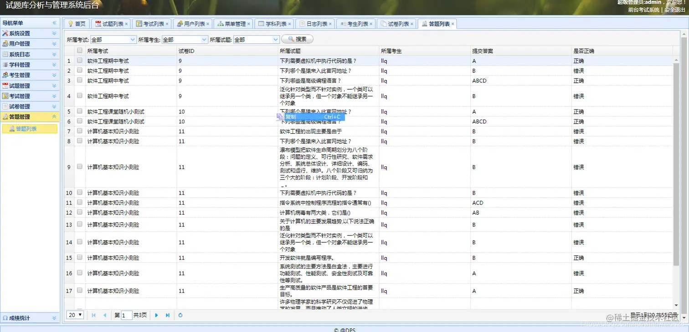The height and width of the screenshot is (332, 689).
Task: Click the 用户管理 users icon in sidebar
Action: [x=5, y=44]
